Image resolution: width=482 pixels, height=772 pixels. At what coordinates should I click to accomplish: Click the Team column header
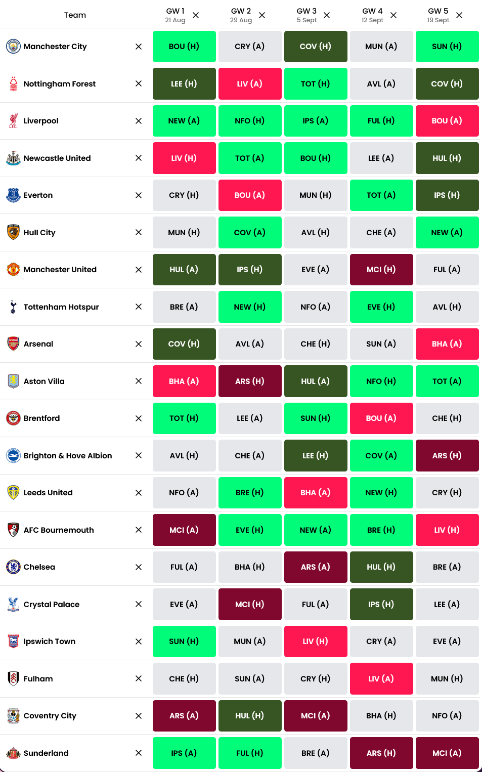tap(75, 15)
